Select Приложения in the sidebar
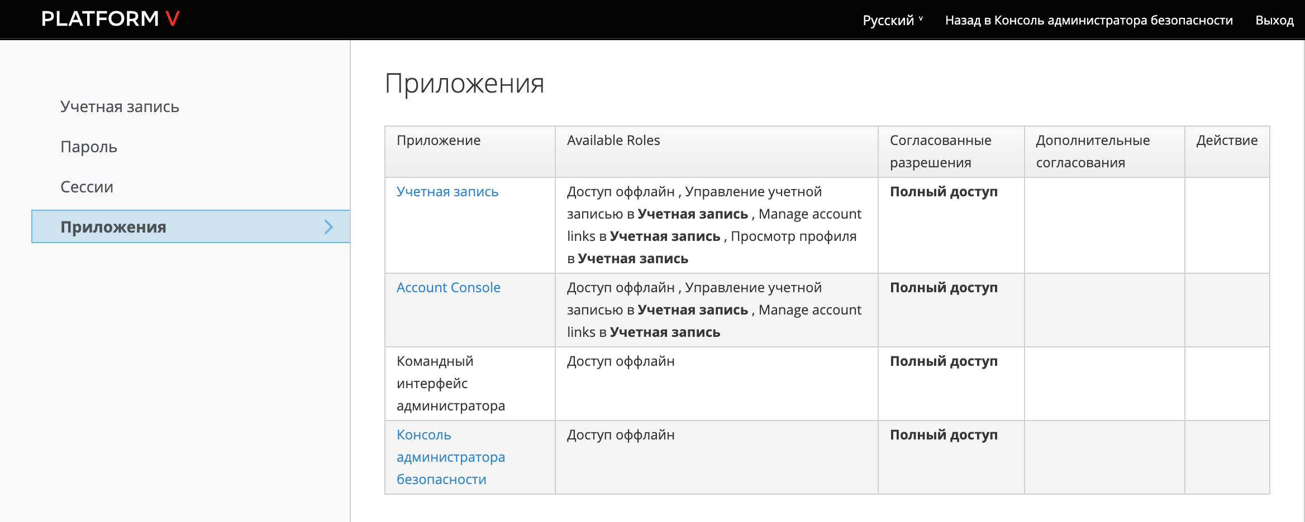The width and height of the screenshot is (1305, 522). pyautogui.click(x=191, y=226)
